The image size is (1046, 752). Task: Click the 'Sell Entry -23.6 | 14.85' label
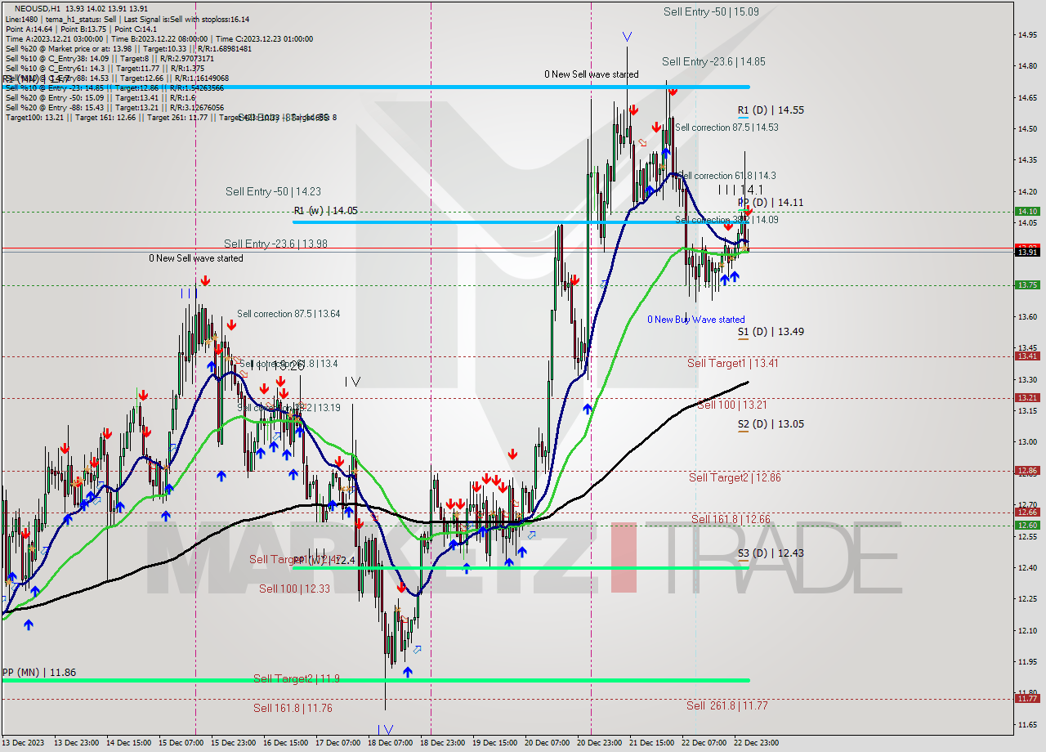(713, 61)
